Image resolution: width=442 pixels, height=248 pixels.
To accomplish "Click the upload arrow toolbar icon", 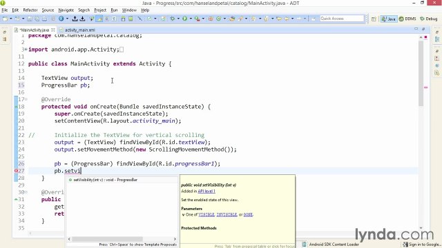I will (75, 19).
